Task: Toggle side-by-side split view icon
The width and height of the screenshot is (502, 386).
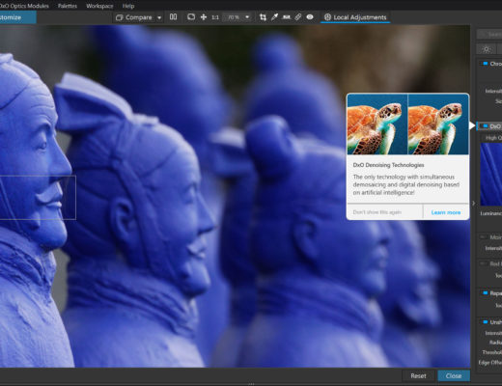Action: pyautogui.click(x=173, y=17)
